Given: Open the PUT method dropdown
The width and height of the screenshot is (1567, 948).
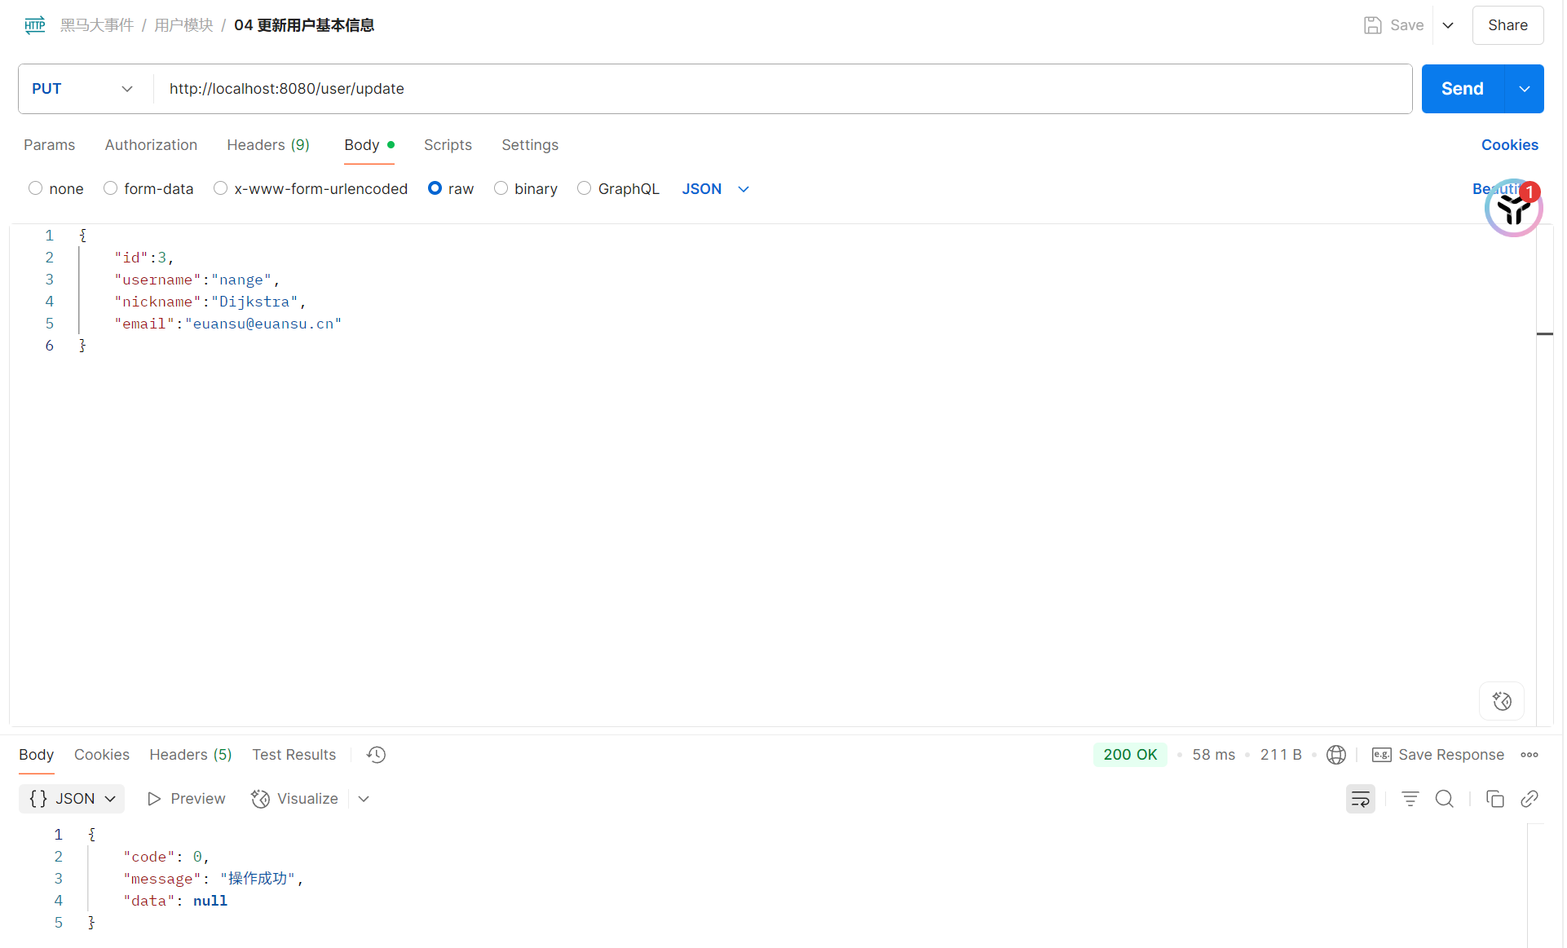Looking at the screenshot, I should click(82, 89).
